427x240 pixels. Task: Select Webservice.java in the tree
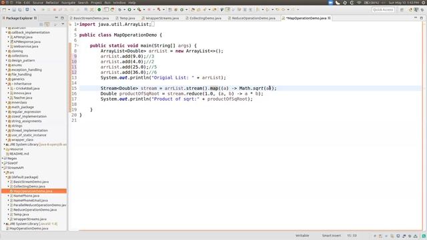[x=26, y=47]
